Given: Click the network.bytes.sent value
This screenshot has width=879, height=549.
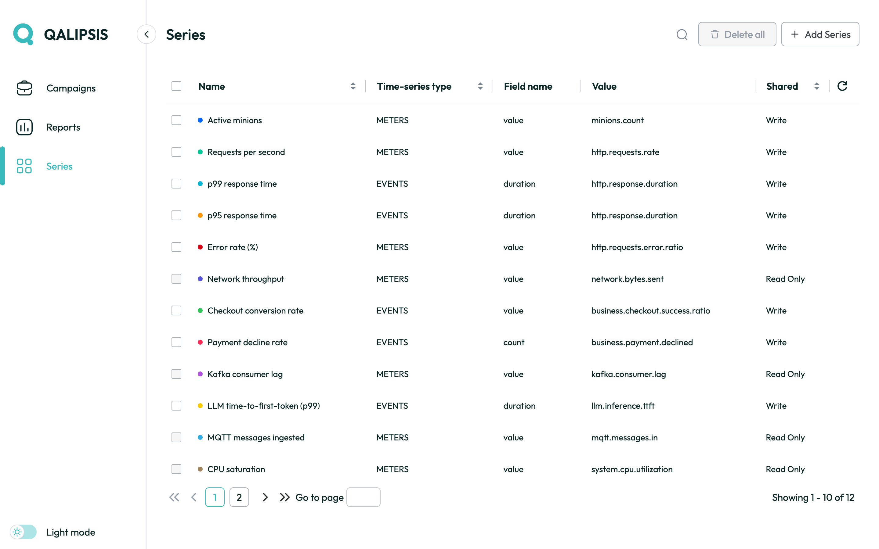Looking at the screenshot, I should pyautogui.click(x=627, y=279).
